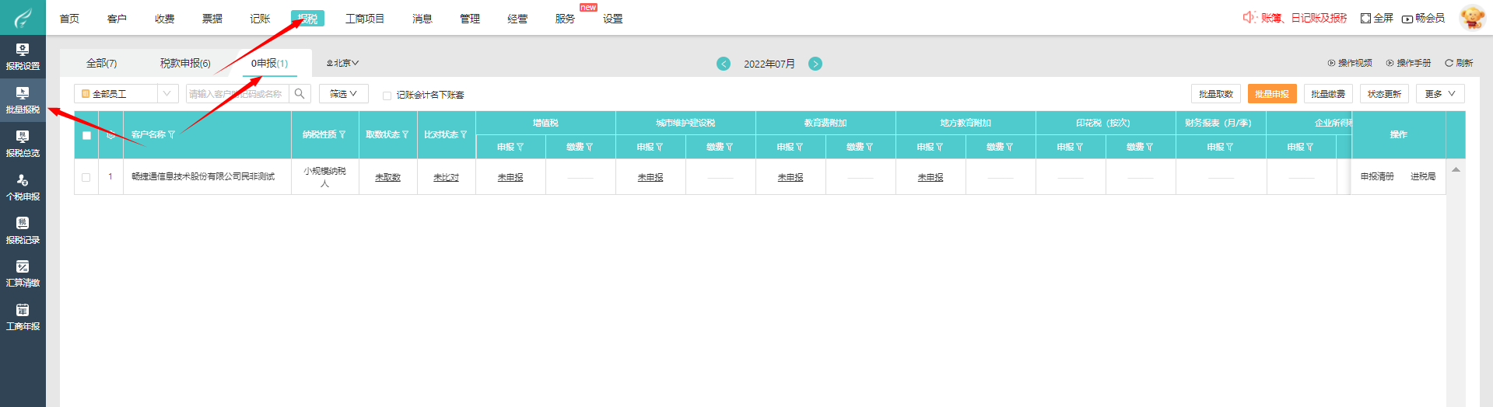This screenshot has width=1493, height=407.
Task: Click the 未取数 link in row 1
Action: (387, 178)
